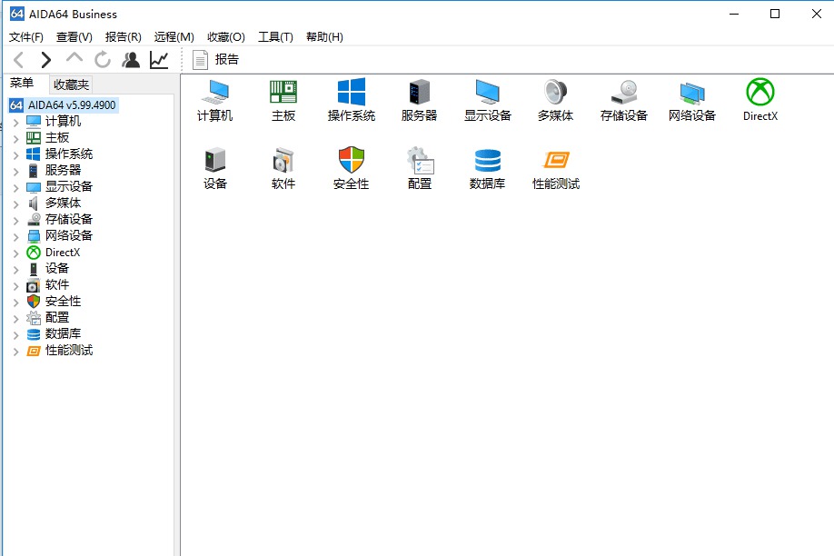Expand the 存储设备 tree node
Viewport: 834px width, 556px height.
[x=16, y=220]
